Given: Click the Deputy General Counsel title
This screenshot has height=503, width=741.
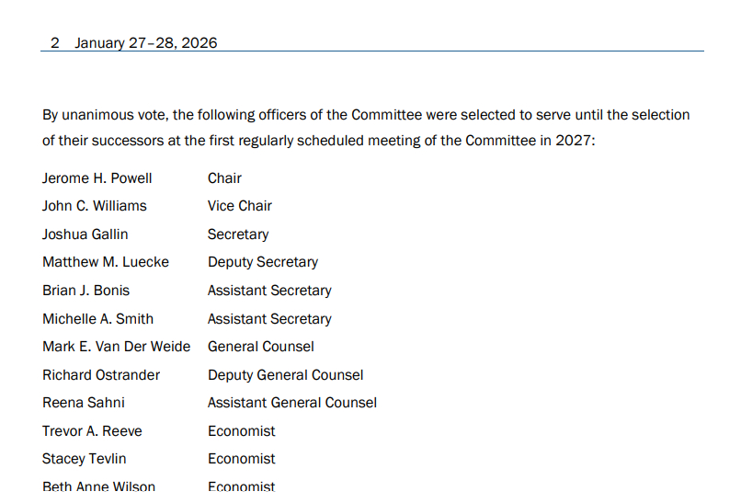Looking at the screenshot, I should (285, 375).
